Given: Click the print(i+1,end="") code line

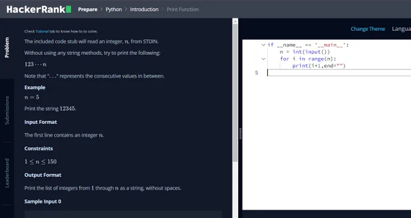Looking at the screenshot, I should tap(319, 66).
